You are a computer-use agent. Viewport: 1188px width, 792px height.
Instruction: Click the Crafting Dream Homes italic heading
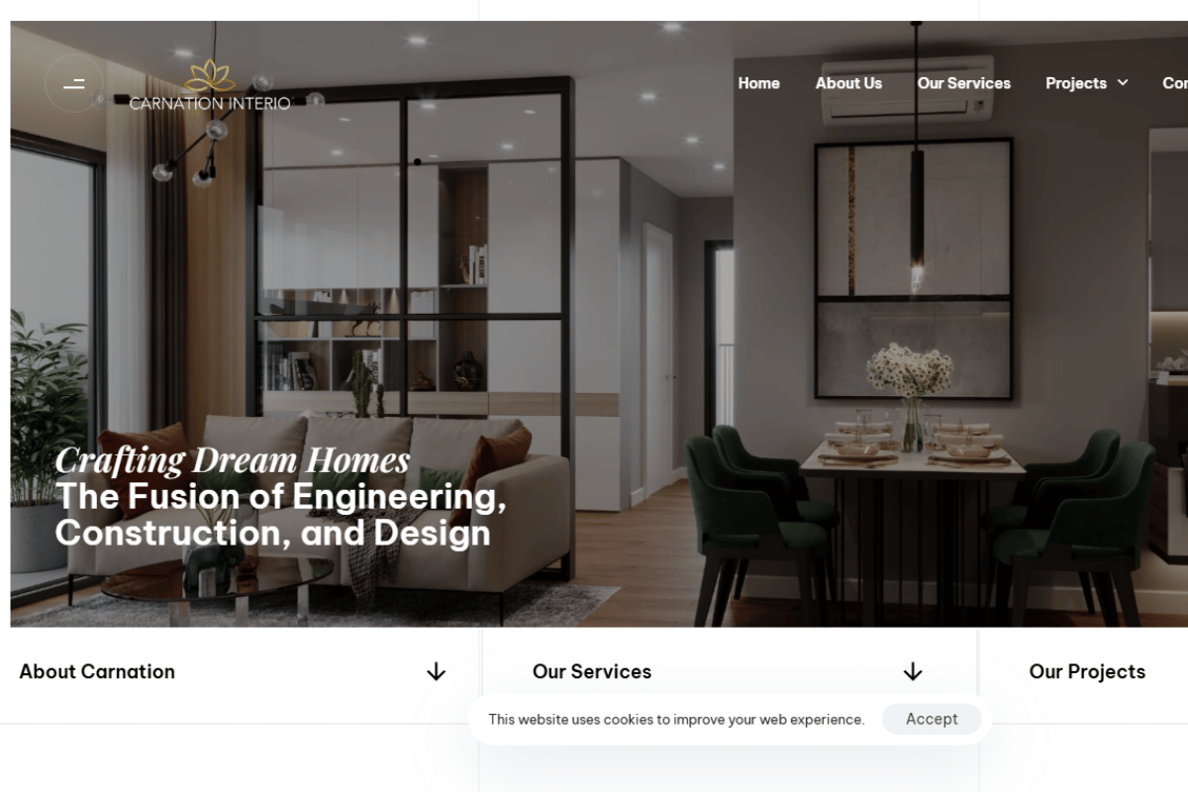[x=233, y=460]
